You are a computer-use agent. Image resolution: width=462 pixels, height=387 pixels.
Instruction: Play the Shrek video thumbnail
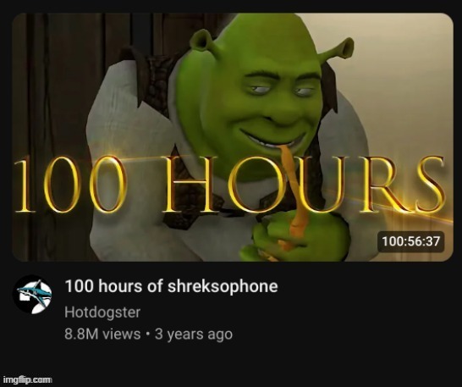click(233, 137)
